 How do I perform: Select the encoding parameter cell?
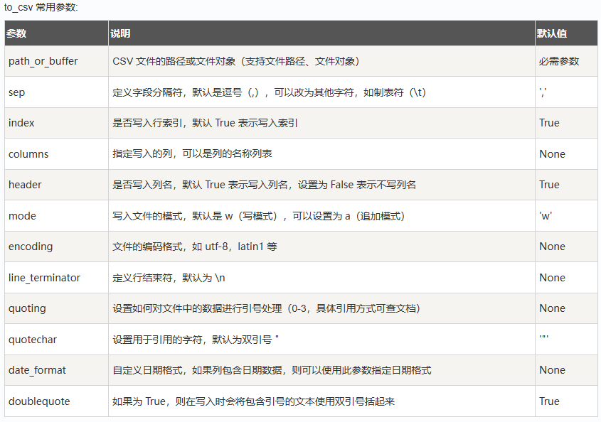[31, 247]
